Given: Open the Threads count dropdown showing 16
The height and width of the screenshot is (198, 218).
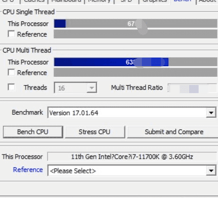Looking at the screenshot, I should (x=75, y=87).
